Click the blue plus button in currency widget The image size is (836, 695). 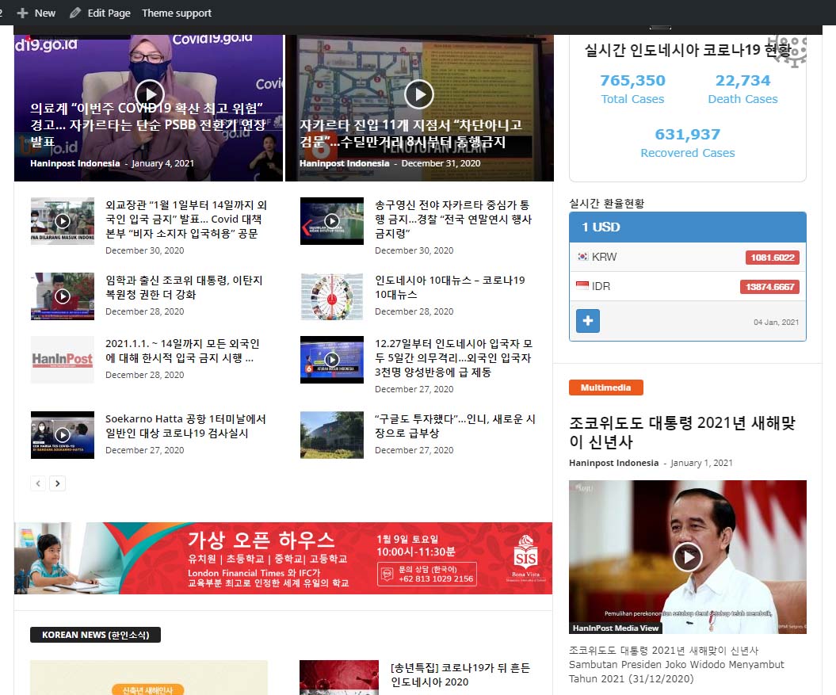[588, 321]
